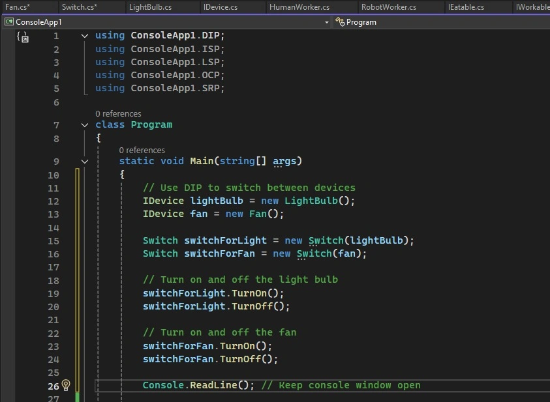550x402 pixels.
Task: Click the lightbulb quick actions icon on line 26
Action: click(x=66, y=385)
